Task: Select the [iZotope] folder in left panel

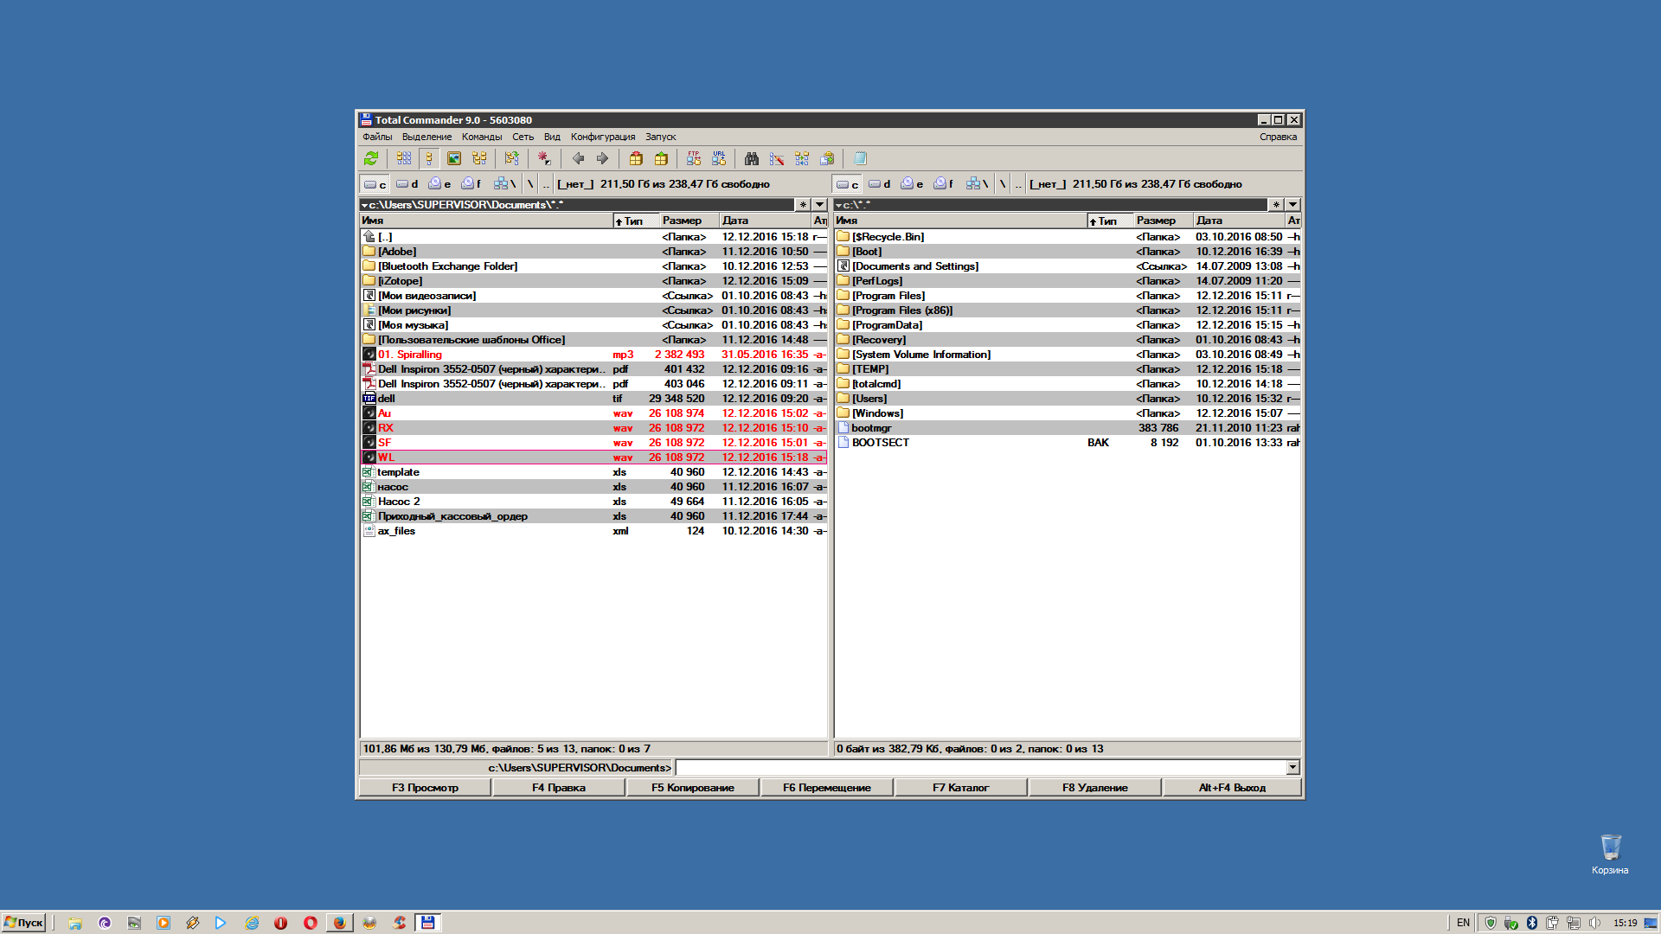Action: click(x=593, y=281)
